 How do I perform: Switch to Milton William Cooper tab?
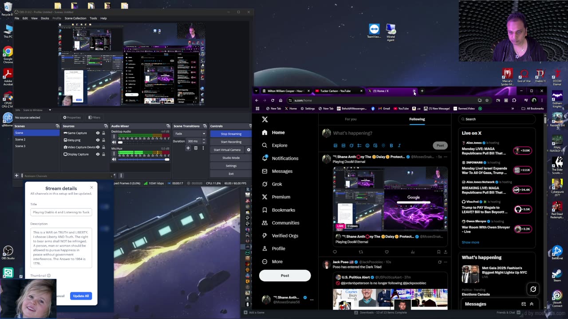(286, 91)
